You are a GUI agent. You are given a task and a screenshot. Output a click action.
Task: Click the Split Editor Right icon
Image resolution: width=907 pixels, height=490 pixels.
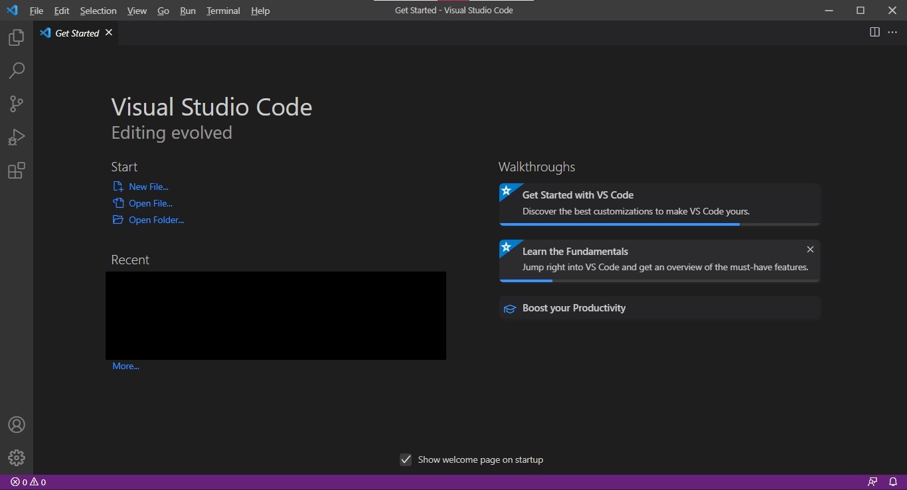(x=874, y=32)
